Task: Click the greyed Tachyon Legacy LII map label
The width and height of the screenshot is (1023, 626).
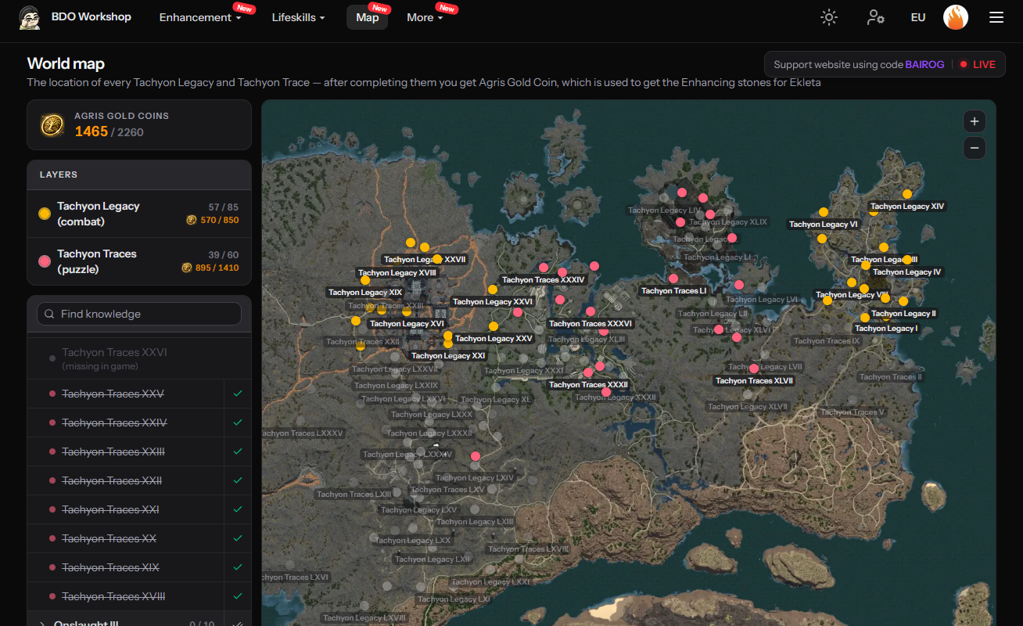Action: (713, 313)
